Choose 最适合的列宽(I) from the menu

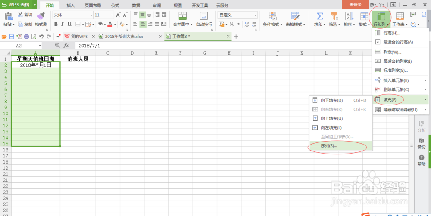click(x=400, y=62)
